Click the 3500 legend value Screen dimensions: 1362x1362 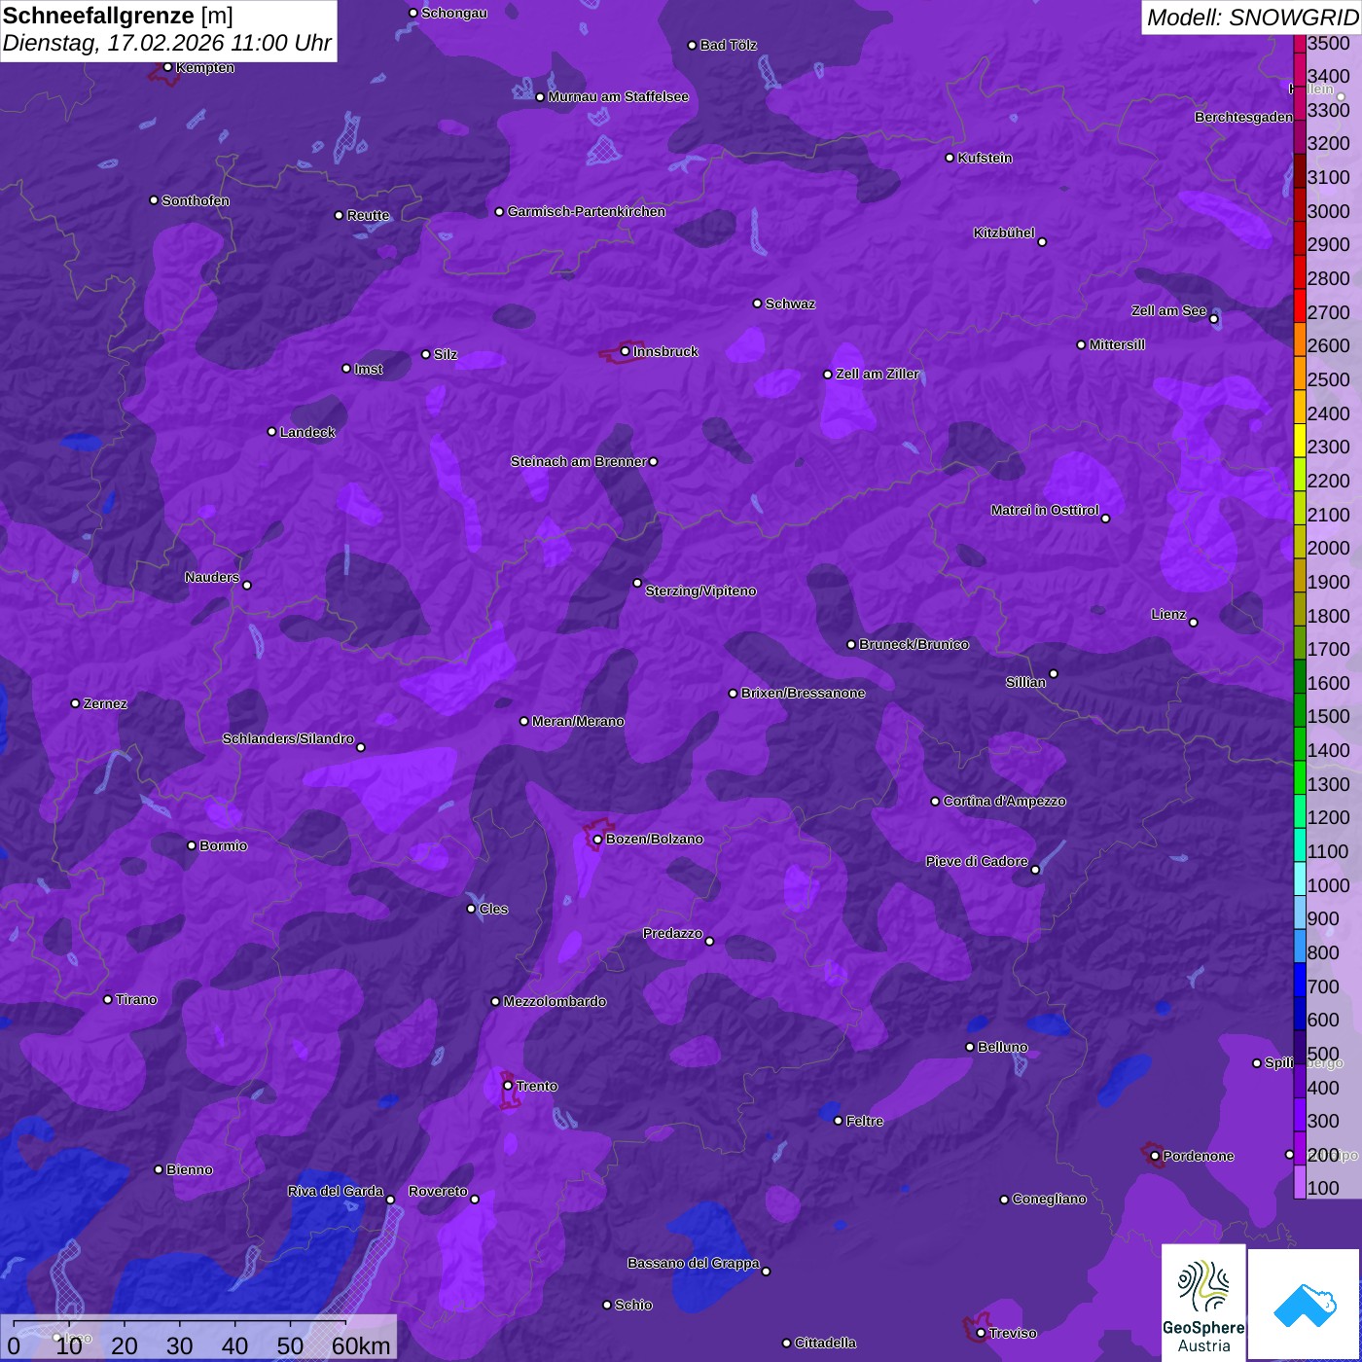1329,43
